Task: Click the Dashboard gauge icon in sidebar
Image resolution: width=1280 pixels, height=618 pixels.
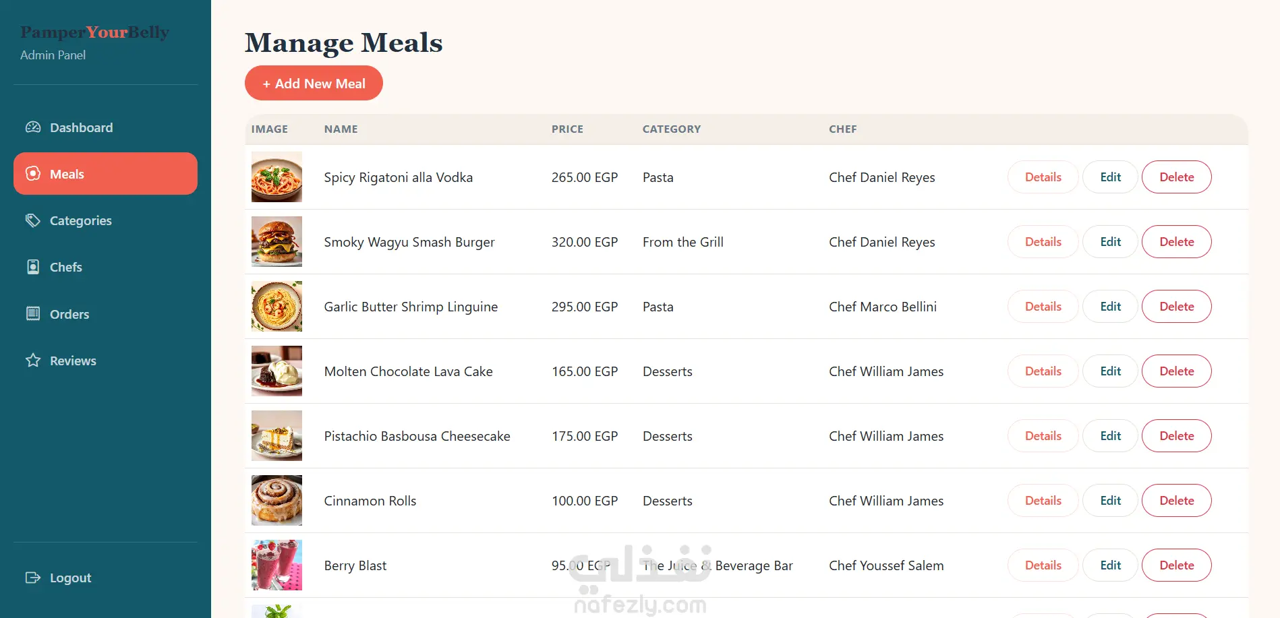Action: (33, 127)
